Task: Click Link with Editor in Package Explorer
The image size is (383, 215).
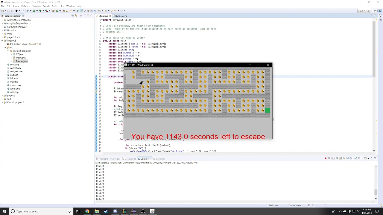Action: (76, 16)
